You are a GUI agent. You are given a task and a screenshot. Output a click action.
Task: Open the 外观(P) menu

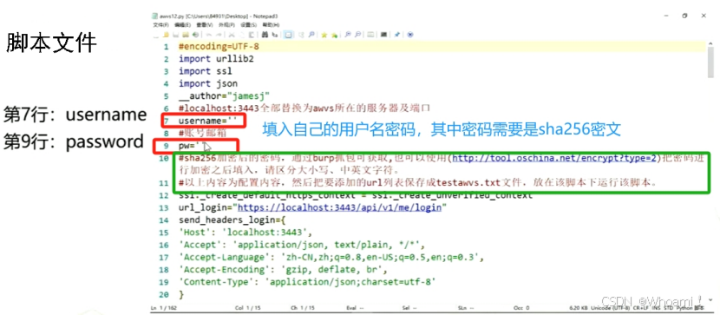click(226, 25)
